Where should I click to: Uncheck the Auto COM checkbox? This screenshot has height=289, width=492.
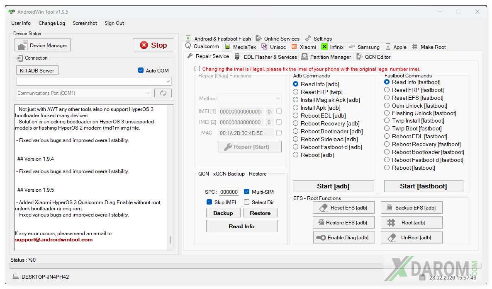click(141, 70)
